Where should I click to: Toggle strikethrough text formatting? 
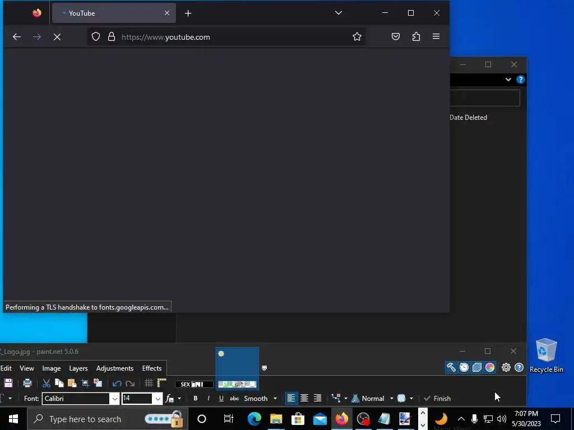pyautogui.click(x=234, y=399)
